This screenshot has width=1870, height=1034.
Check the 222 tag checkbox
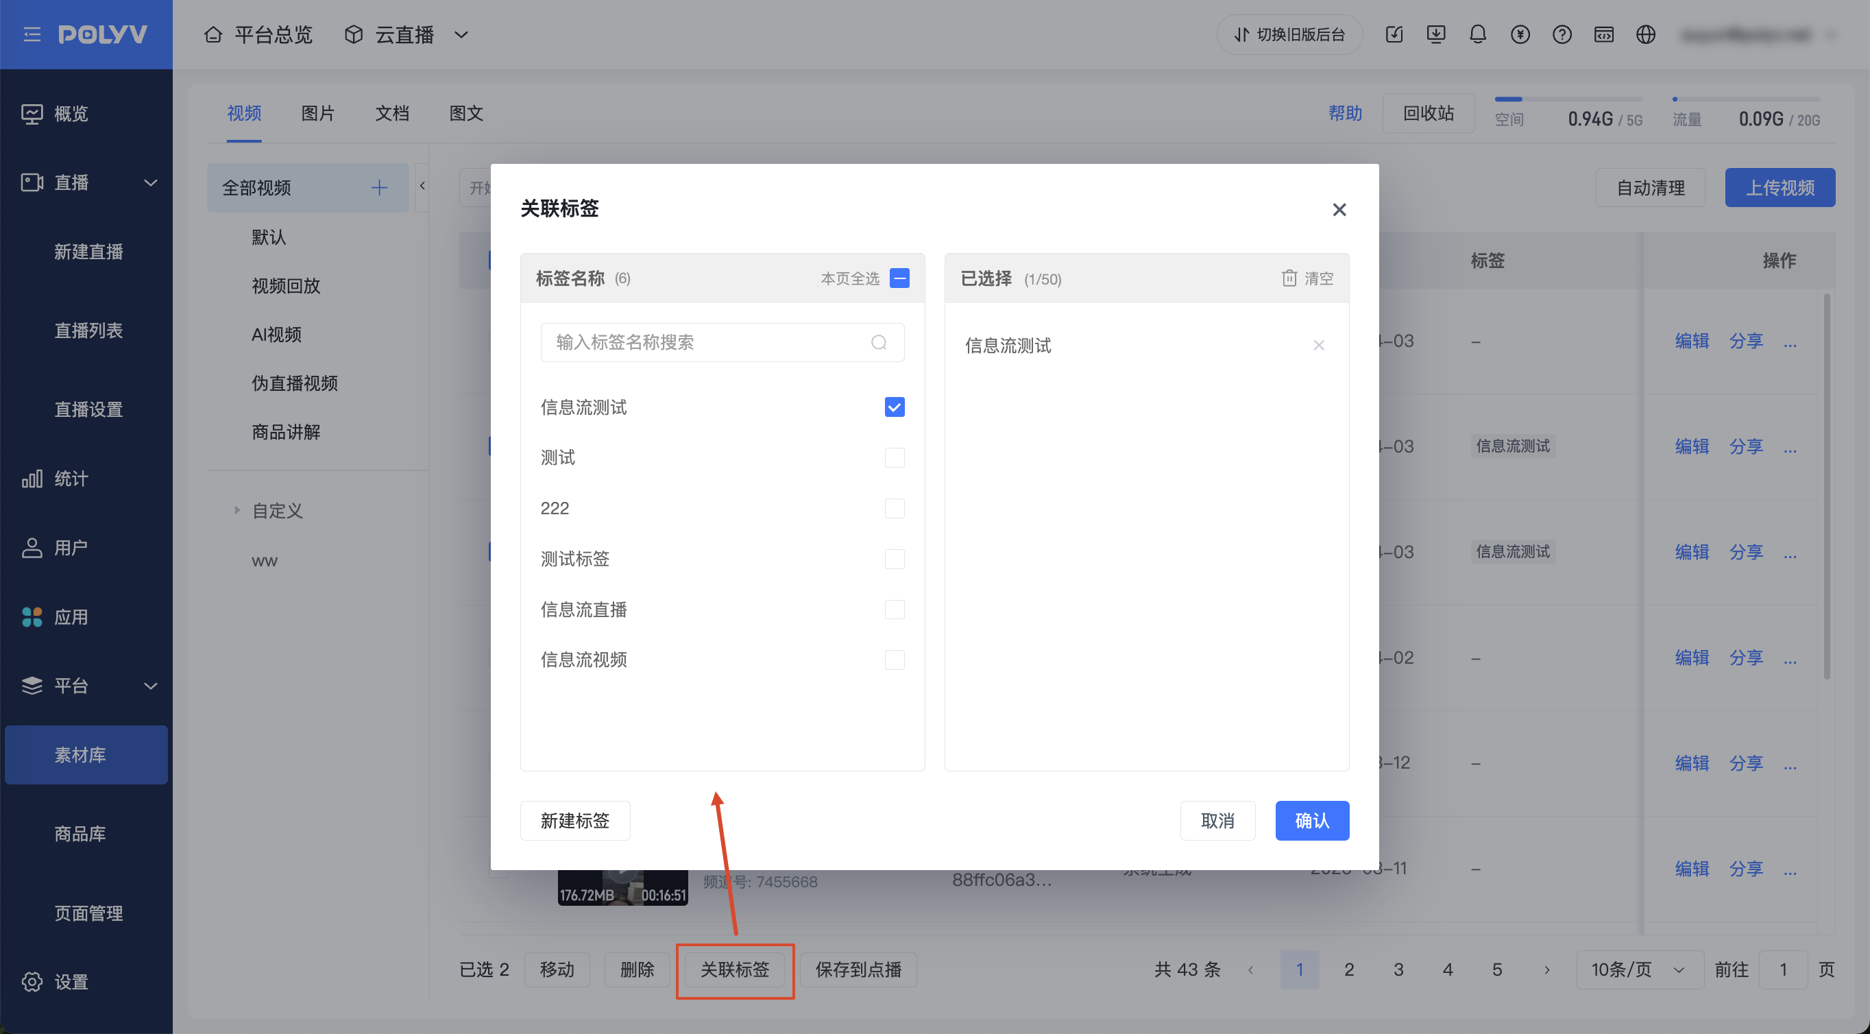[x=895, y=508]
